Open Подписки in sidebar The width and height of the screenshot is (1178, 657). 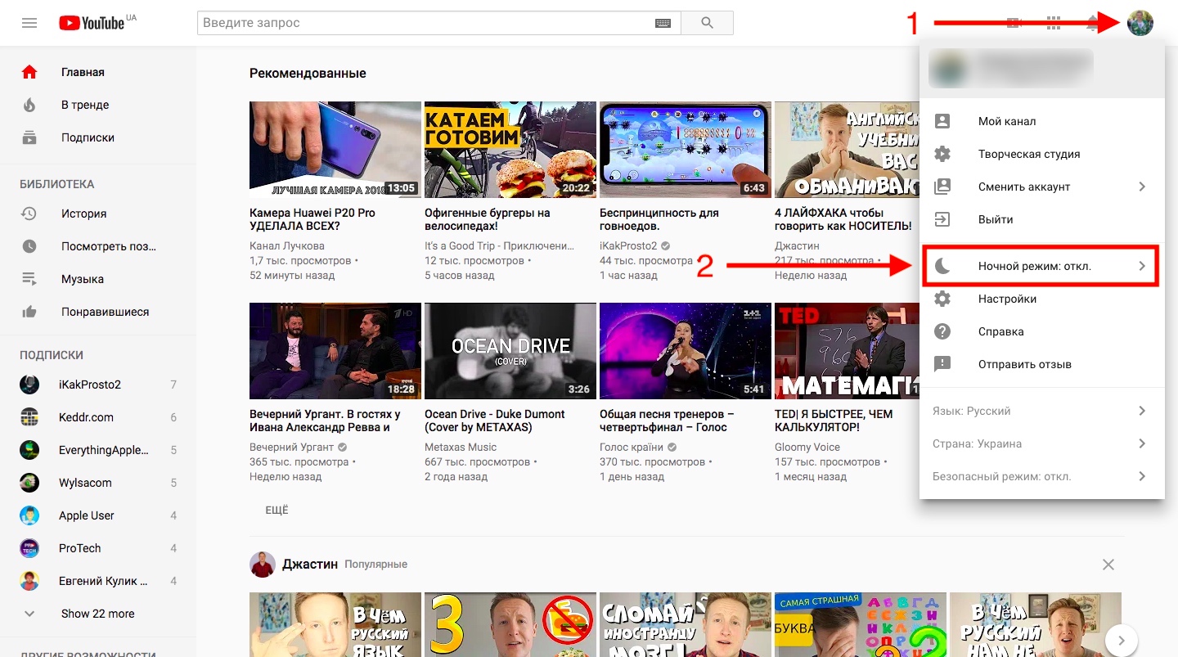click(x=98, y=137)
